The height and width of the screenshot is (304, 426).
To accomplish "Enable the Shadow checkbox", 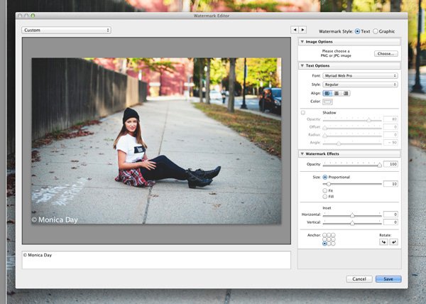I will [303, 112].
